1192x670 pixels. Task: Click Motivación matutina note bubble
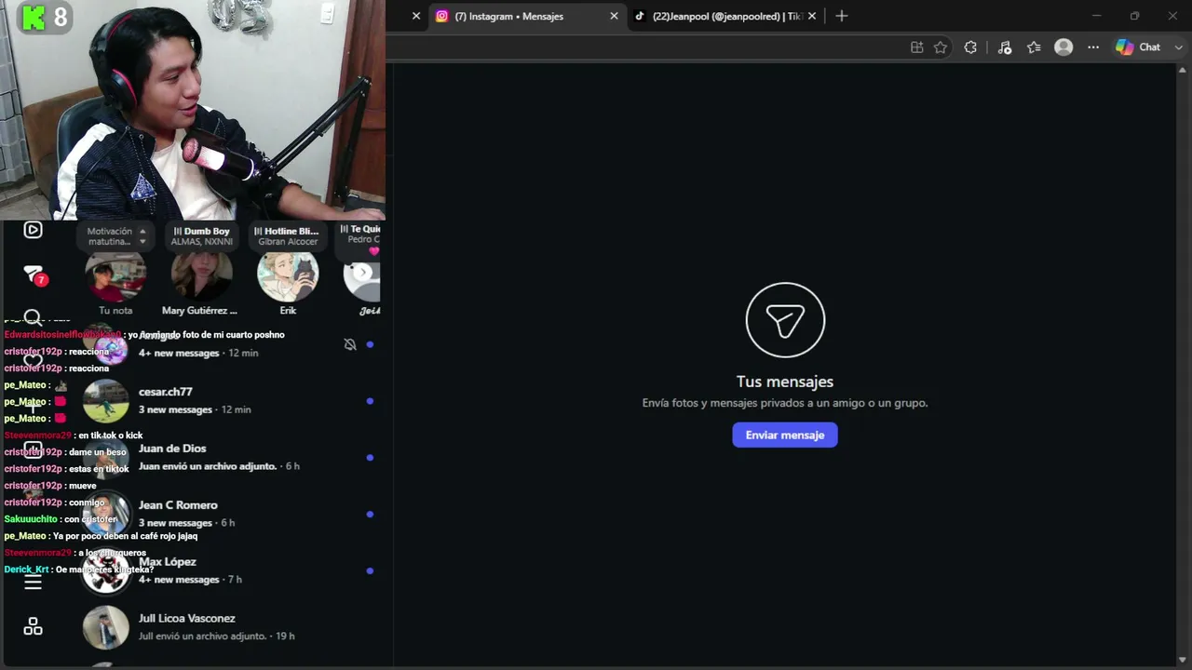click(x=115, y=235)
